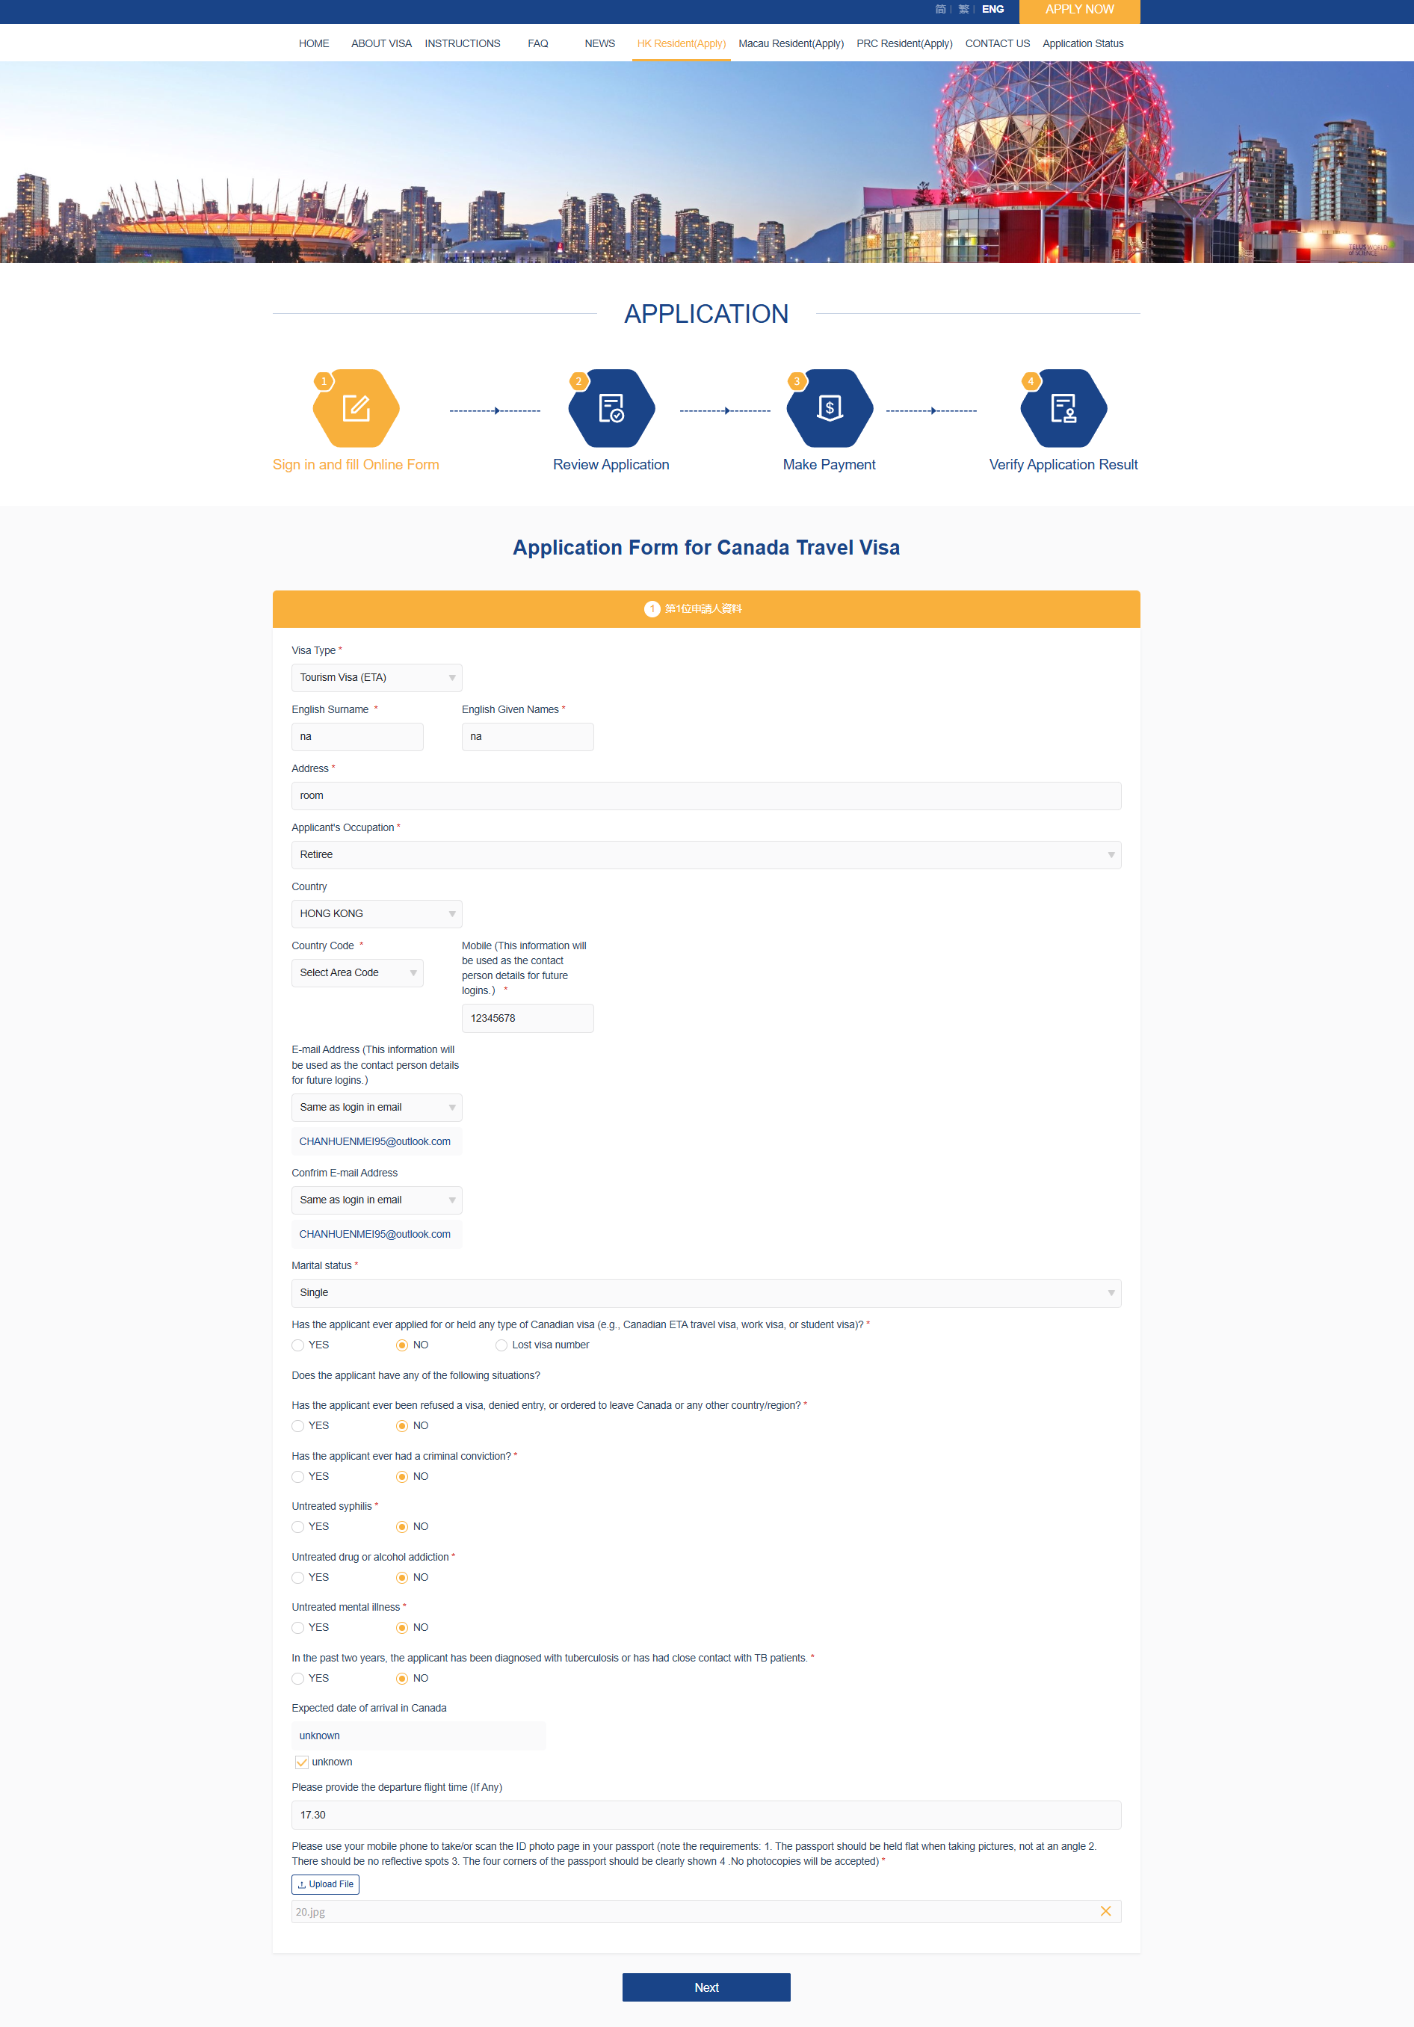Viewport: 1414px width, 2027px height.
Task: Click the Sign in and fill Online Form step icon
Action: (x=356, y=409)
